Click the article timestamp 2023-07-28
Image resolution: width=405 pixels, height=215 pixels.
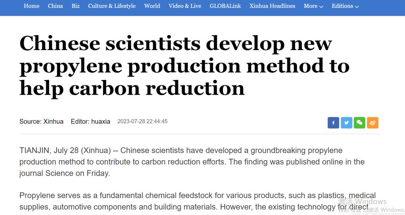click(142, 122)
